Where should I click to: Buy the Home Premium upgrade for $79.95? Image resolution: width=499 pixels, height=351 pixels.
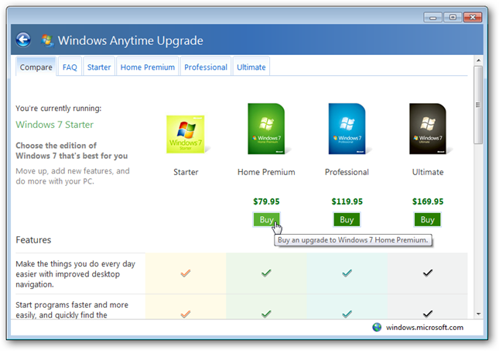pyautogui.click(x=266, y=219)
